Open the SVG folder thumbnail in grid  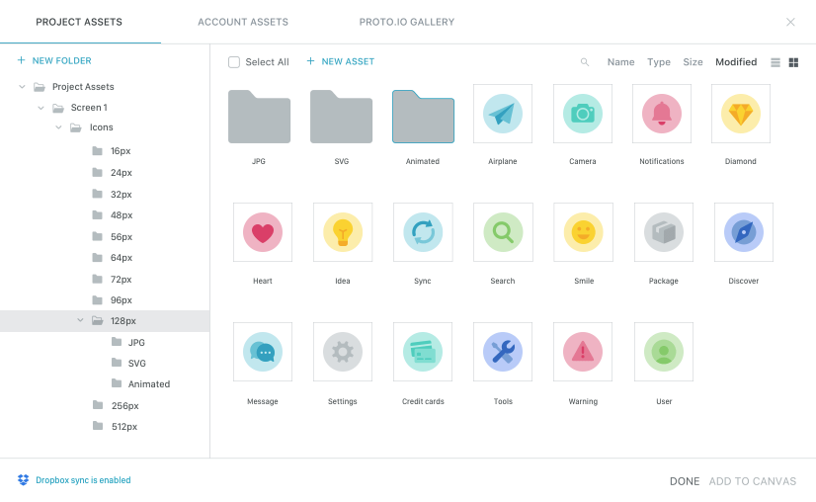[342, 117]
